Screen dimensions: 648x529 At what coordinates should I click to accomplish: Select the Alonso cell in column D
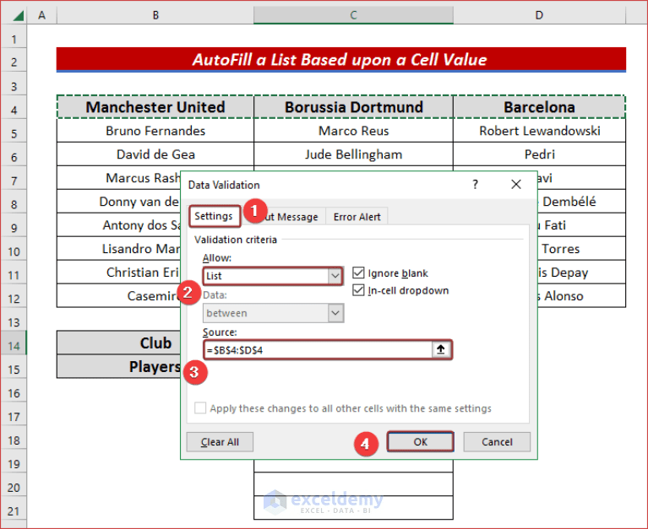pos(581,296)
